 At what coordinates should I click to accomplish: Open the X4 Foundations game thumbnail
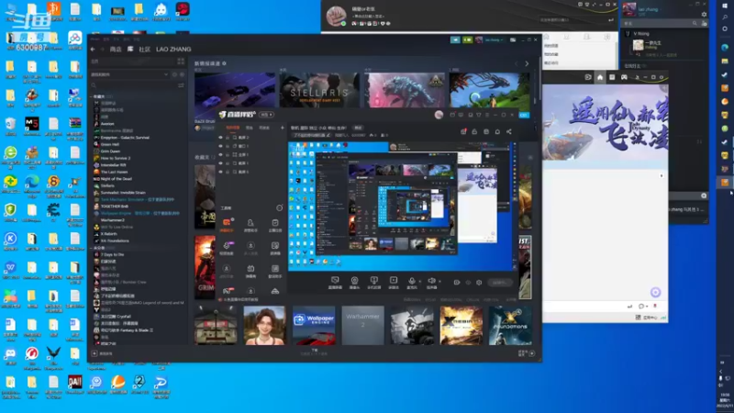pyautogui.click(x=510, y=326)
